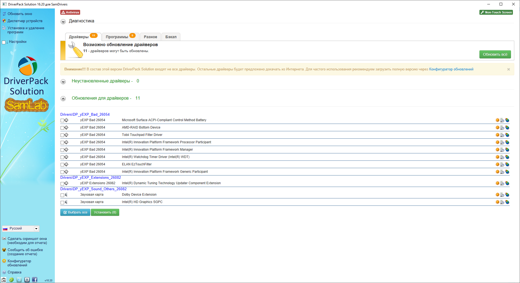Screen dimensions: 520x283
Task: Open the Справка help link
Action: pos(14,272)
